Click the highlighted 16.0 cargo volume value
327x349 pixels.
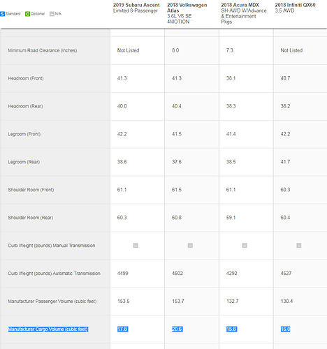coord(286,329)
